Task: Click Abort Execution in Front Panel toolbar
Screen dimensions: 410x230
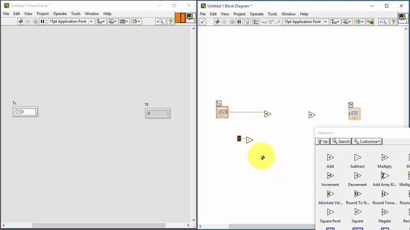Action: point(36,21)
